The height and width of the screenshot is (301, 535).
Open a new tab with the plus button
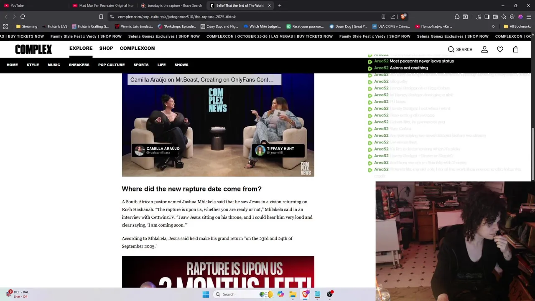(x=280, y=5)
